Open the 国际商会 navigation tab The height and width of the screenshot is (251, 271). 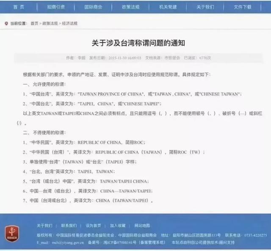[93, 7]
